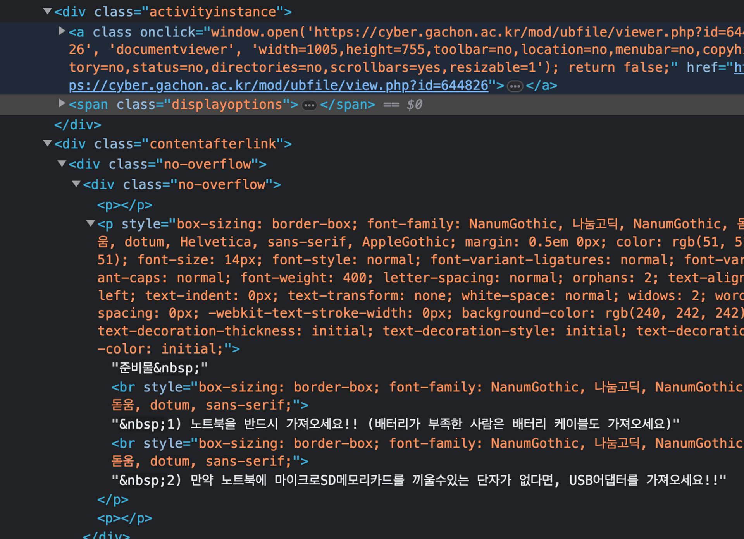This screenshot has width=744, height=539.
Task: Collapse the inner no-overflow div
Action: tap(76, 184)
